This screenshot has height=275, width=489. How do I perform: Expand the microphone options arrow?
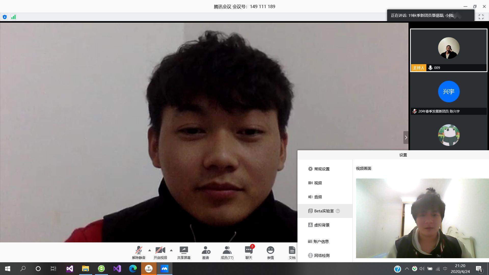[x=150, y=250]
